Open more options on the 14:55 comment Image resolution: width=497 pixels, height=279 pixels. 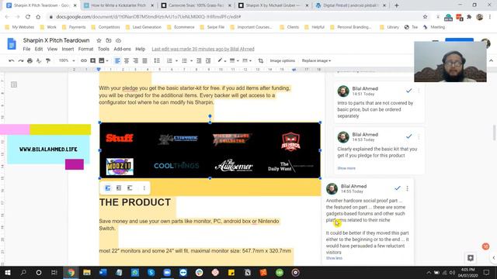pos(407,188)
